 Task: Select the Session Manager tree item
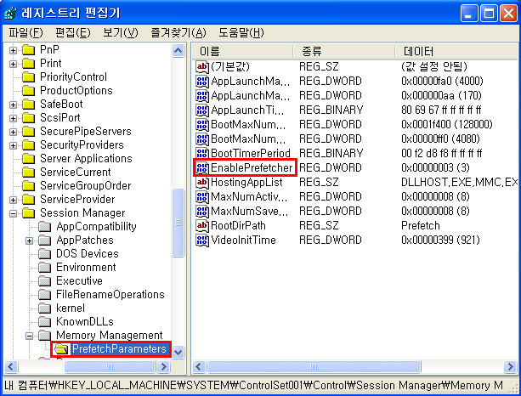coord(82,213)
